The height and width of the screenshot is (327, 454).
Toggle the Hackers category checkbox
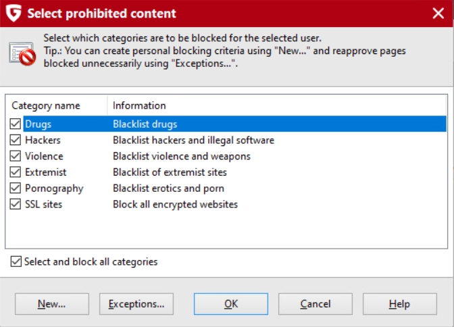16,140
